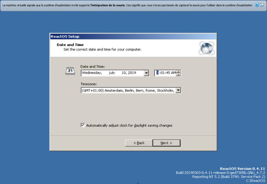Image resolution: width=267 pixels, height=184 pixels.
Task: Dismiss the mouse integration notification
Action: (x=257, y=5)
